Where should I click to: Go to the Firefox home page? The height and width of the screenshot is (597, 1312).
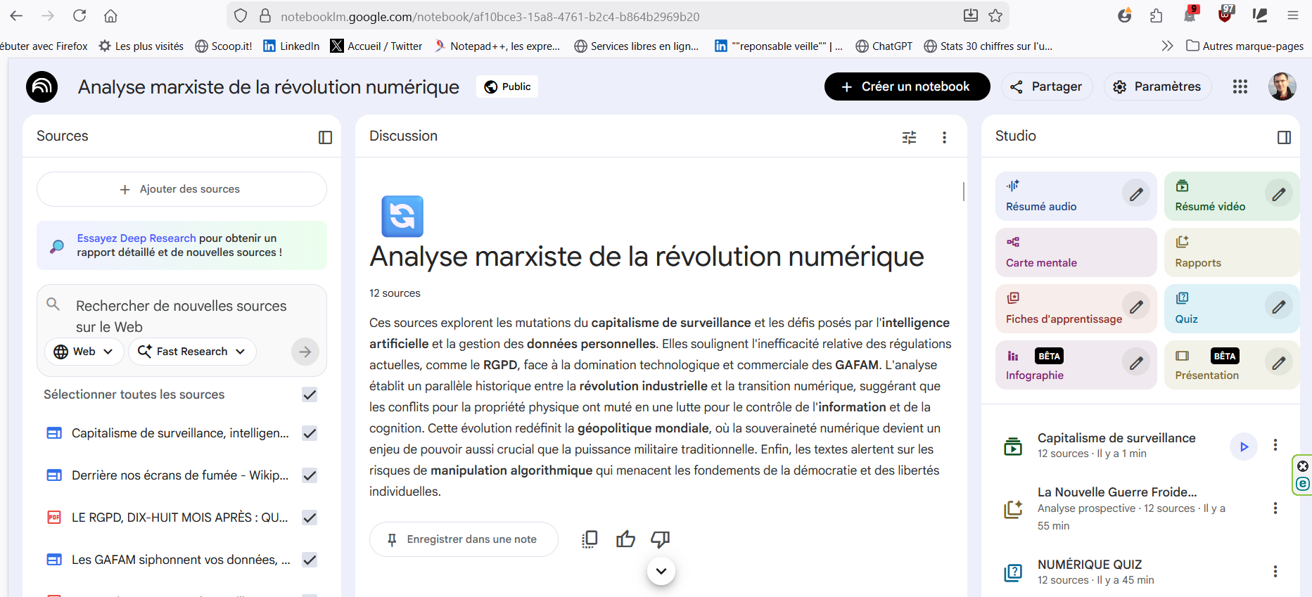pyautogui.click(x=110, y=15)
